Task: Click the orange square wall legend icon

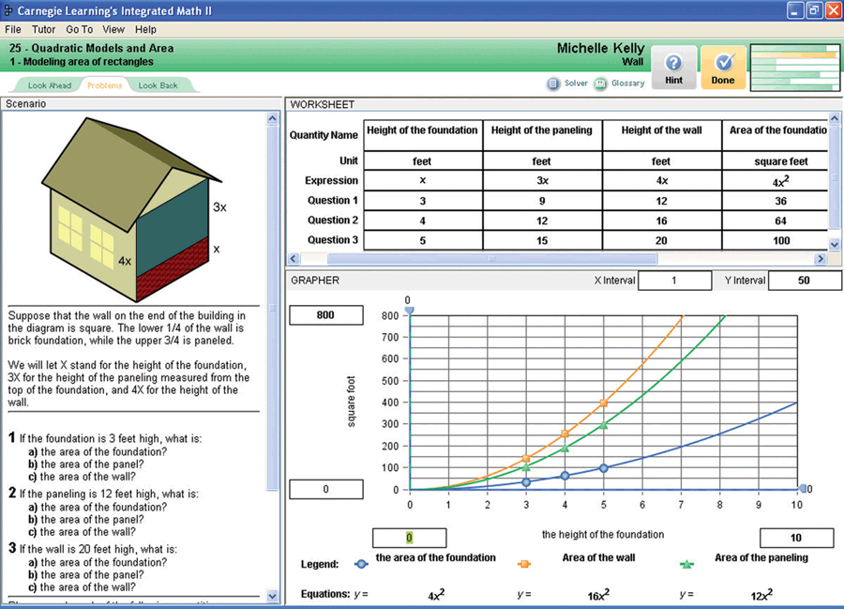Action: click(x=524, y=564)
